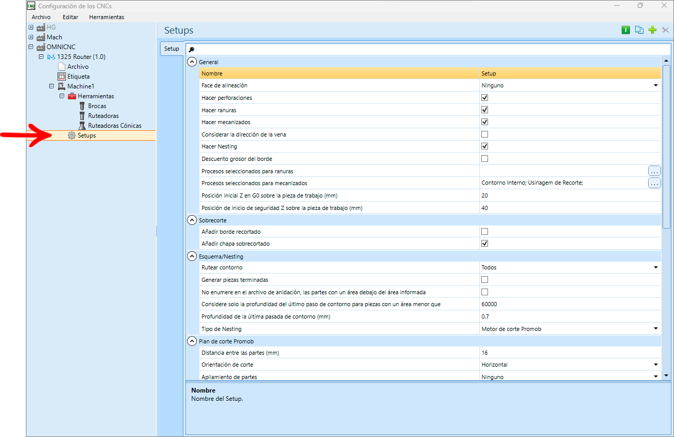674x437 pixels.
Task: Click the Archivo document icon
Action: 62,67
